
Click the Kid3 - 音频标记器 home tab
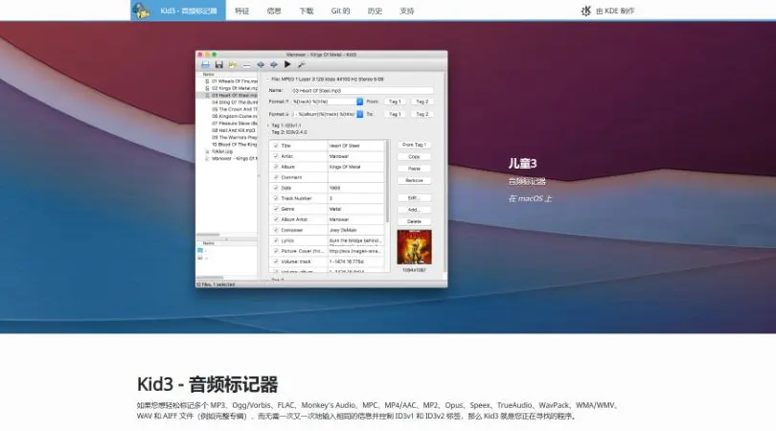click(x=178, y=11)
